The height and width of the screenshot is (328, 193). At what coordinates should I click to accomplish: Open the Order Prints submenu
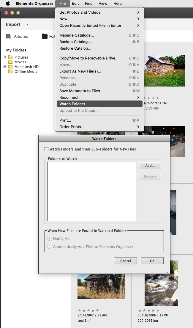click(x=99, y=127)
